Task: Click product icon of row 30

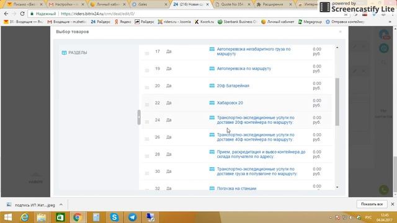Action: [212, 169]
